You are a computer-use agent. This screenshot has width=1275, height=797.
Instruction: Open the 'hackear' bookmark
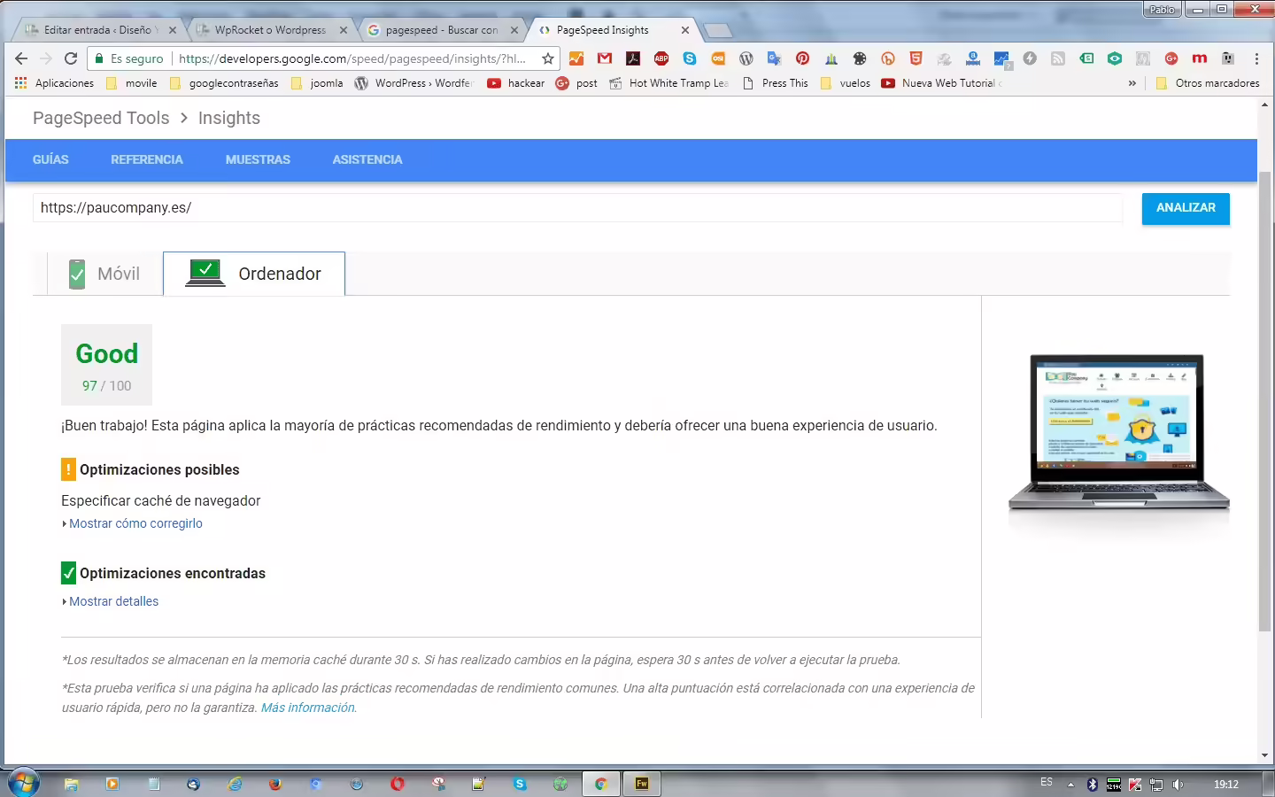[x=516, y=83]
